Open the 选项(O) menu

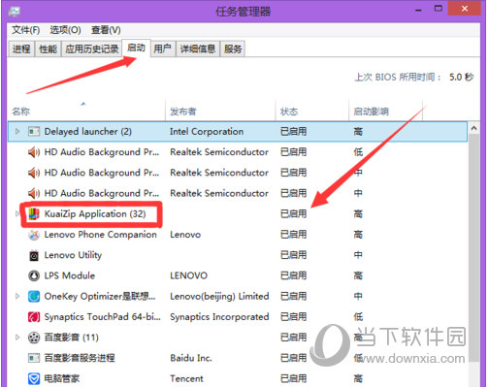pyautogui.click(x=65, y=30)
